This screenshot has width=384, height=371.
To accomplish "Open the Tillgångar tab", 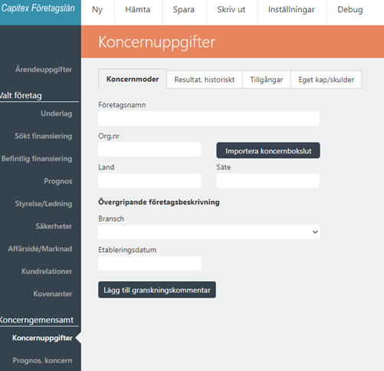I will pos(267,80).
